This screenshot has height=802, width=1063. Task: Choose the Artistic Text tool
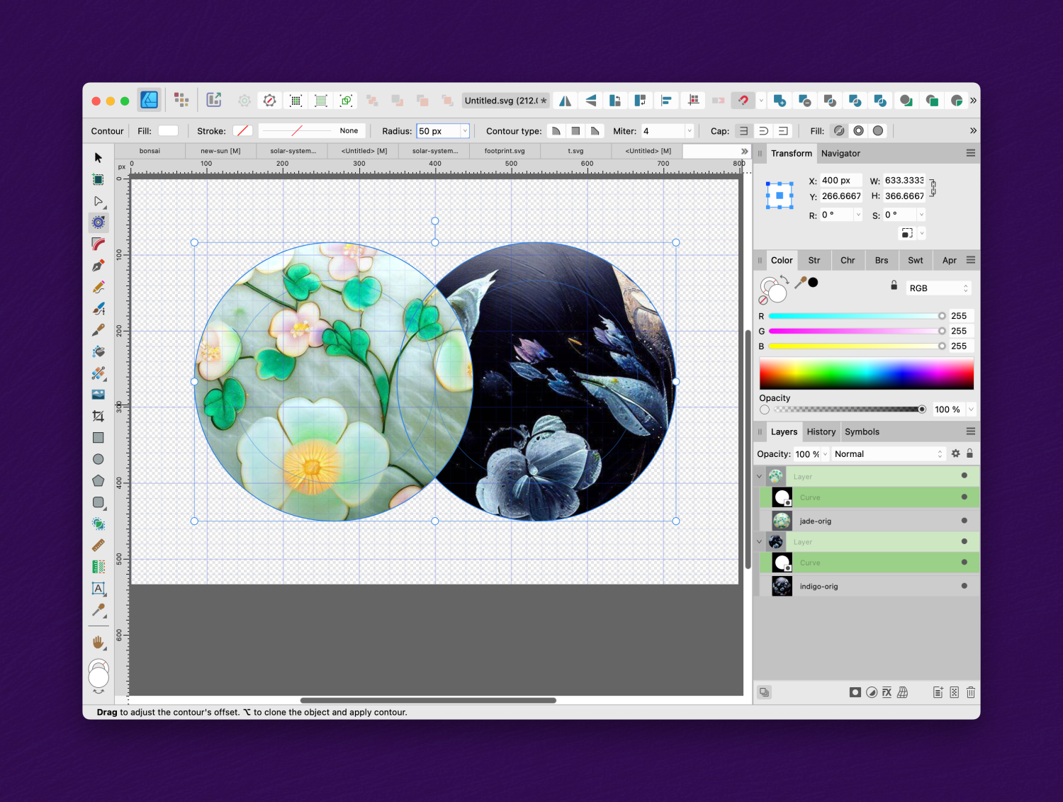tap(99, 589)
